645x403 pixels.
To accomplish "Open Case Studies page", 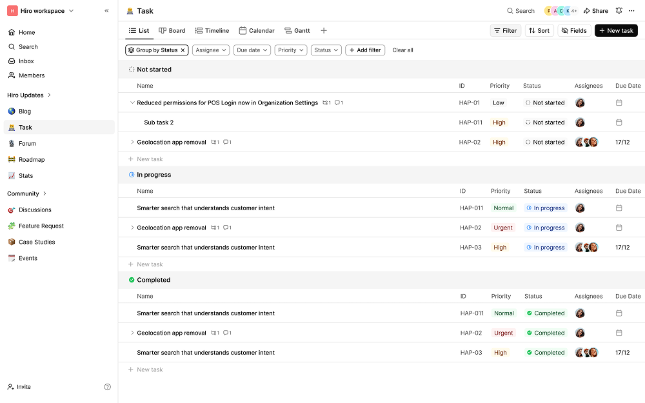I will 59,242.
